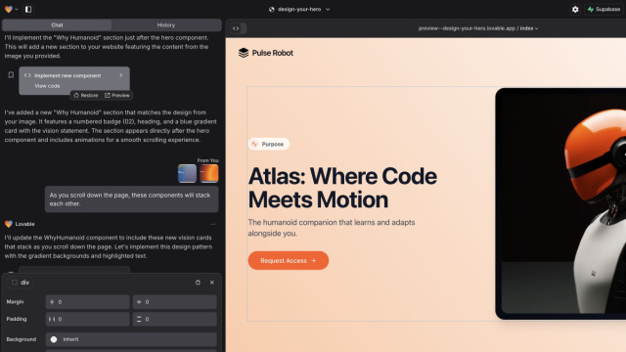Open the design-your-hero project dropdown
626x352 pixels.
pos(299,9)
